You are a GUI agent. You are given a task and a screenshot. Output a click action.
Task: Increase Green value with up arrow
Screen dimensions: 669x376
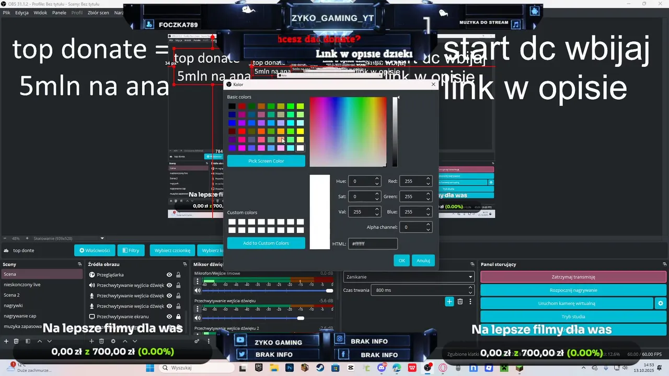point(428,194)
